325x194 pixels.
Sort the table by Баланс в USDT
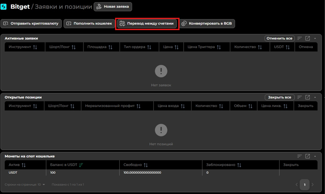(x=81, y=165)
